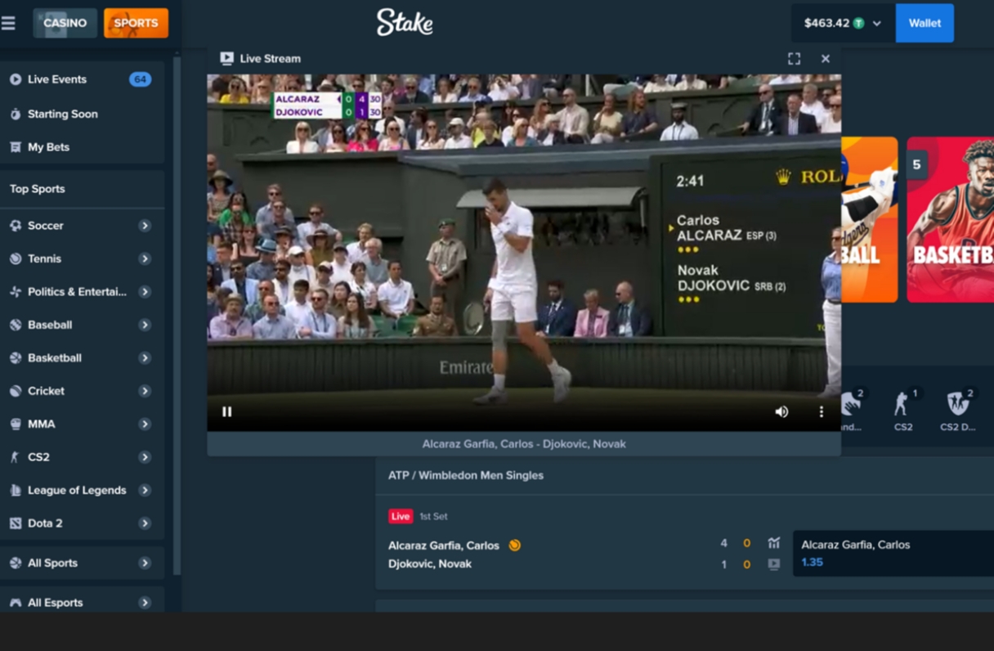This screenshot has height=651, width=994.
Task: Expand the All Sports chevron
Action: click(x=145, y=563)
